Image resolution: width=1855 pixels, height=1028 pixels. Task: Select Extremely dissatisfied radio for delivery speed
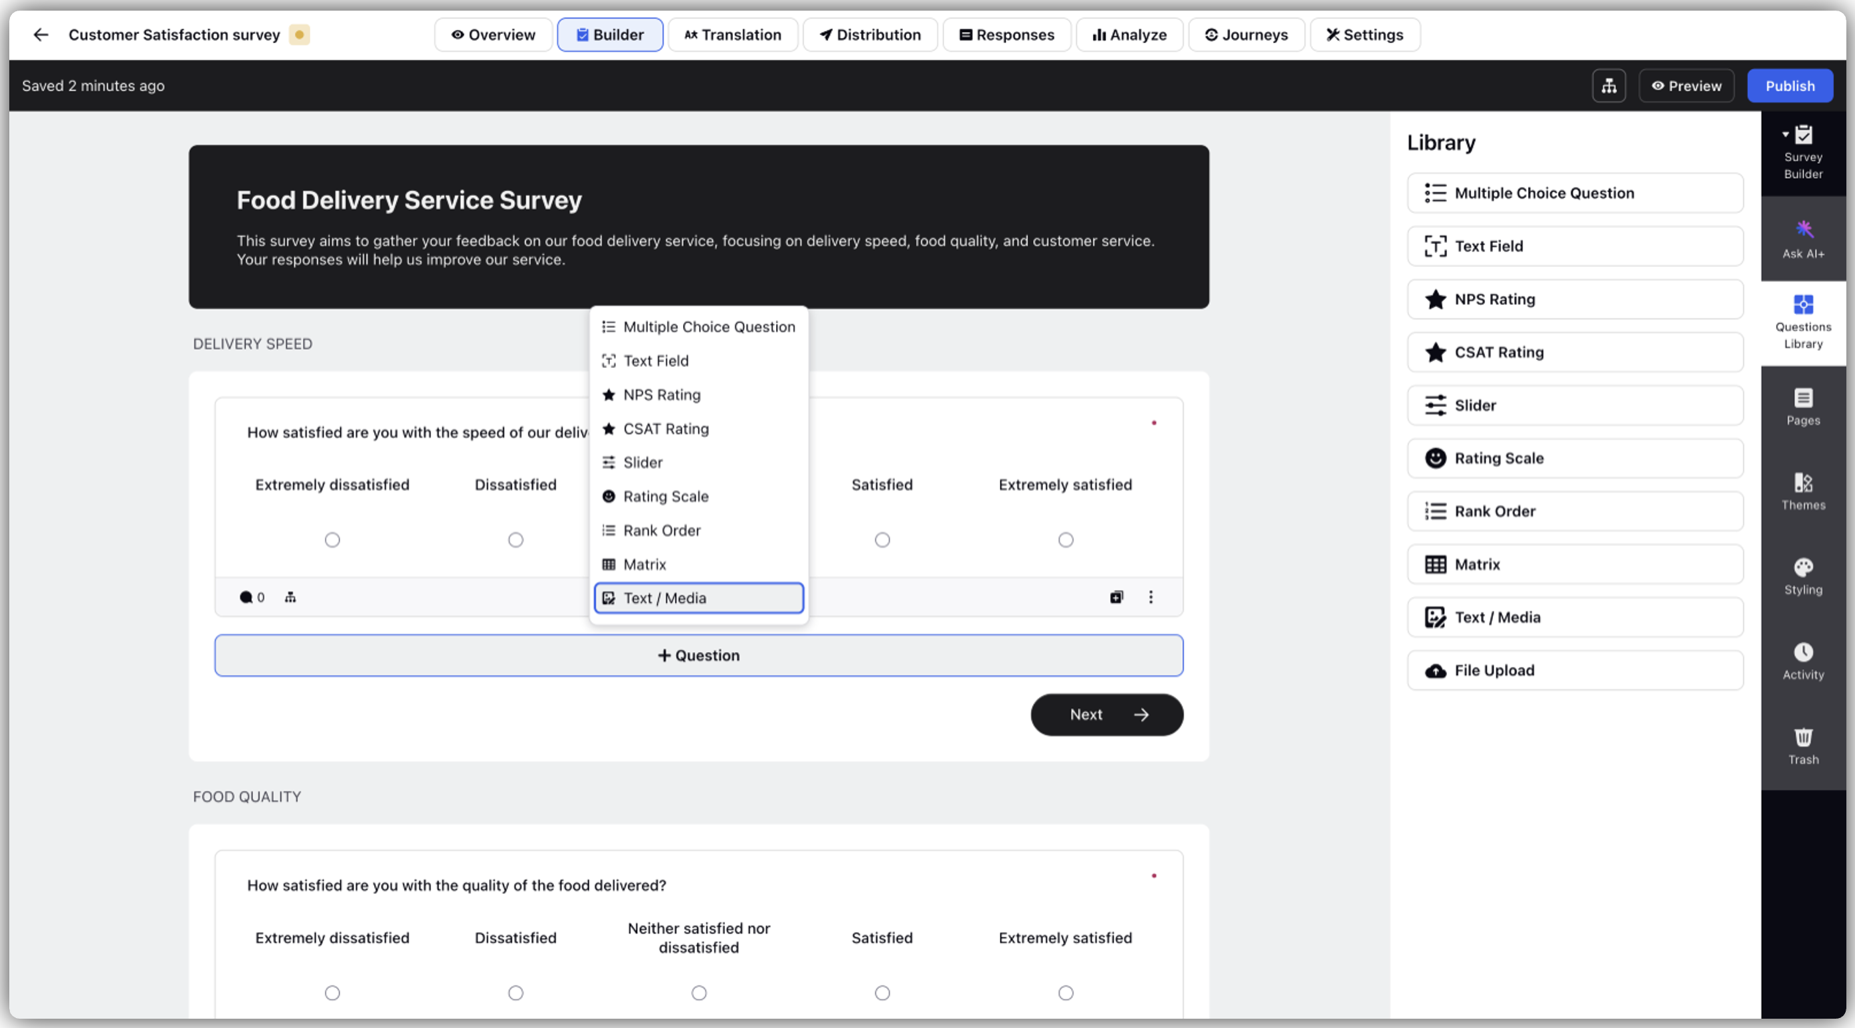(332, 540)
